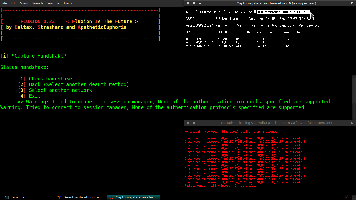Click the highlighted 'WPA handshake: 08:8C:2C:CE:11:67' text
Image resolution: width=356 pixels, height=200 pixels.
tap(283, 12)
